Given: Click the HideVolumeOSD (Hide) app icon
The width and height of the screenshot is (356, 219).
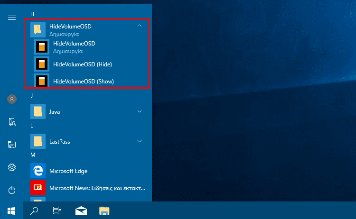Looking at the screenshot, I should pos(42,64).
